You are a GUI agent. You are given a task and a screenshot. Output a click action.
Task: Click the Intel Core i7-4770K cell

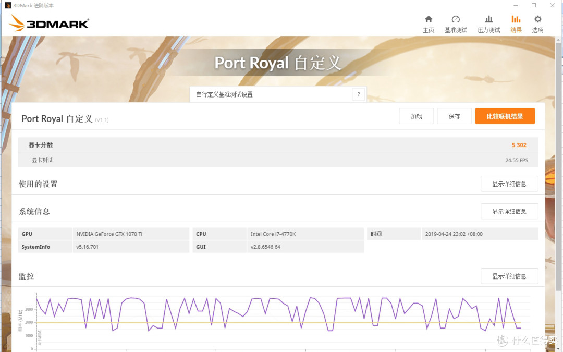coord(305,234)
